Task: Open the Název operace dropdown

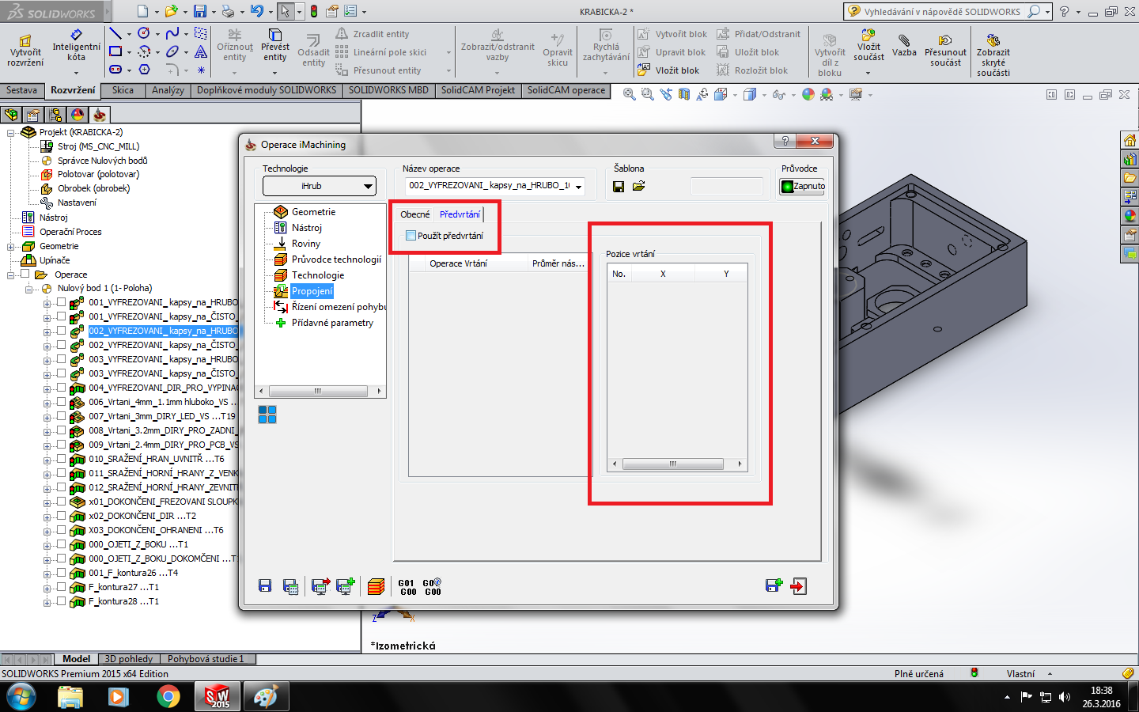Action: click(x=579, y=187)
